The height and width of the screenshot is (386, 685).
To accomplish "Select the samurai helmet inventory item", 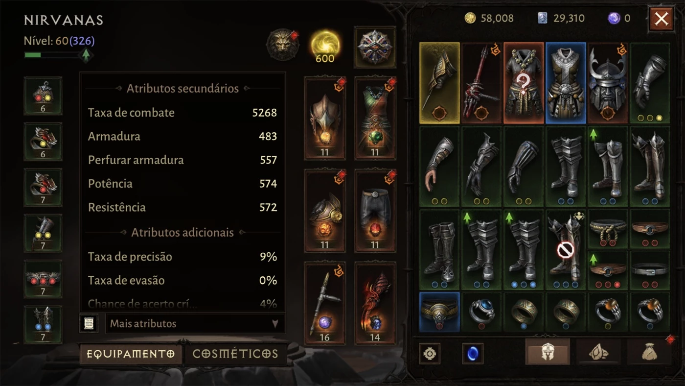I will (608, 83).
